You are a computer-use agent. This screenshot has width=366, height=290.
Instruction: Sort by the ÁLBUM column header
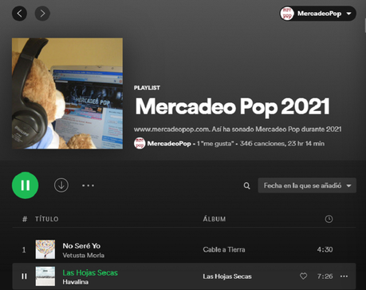[x=214, y=219]
